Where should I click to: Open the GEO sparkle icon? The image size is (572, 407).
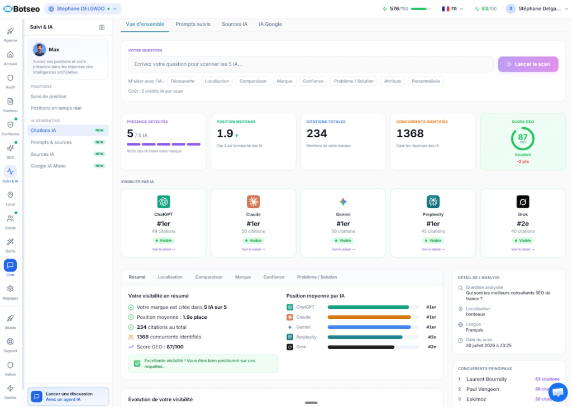coord(10,148)
